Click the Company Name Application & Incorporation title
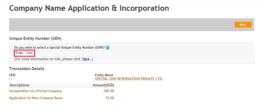261x112 pixels. (x=89, y=8)
